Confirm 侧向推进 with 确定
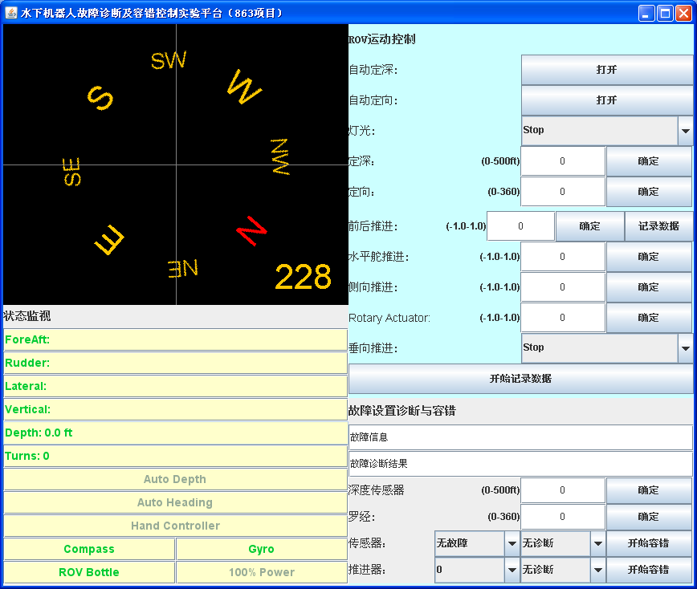This screenshot has width=697, height=589. (x=649, y=287)
